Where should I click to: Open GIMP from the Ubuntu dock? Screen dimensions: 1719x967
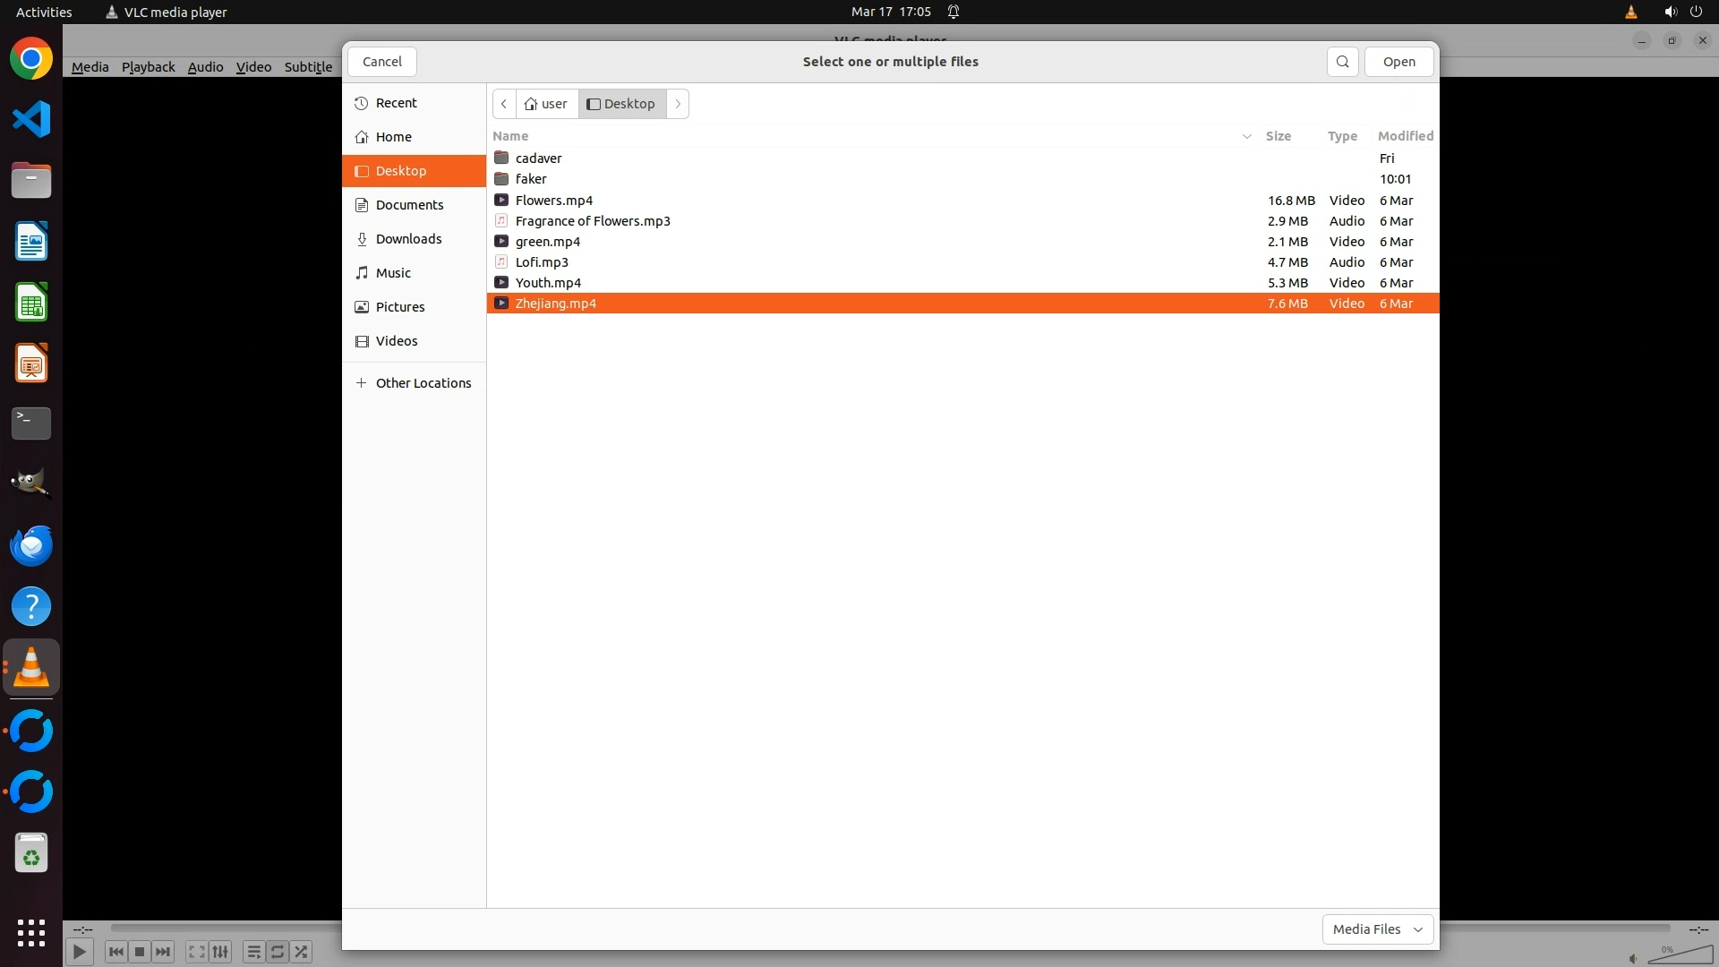[x=31, y=483]
